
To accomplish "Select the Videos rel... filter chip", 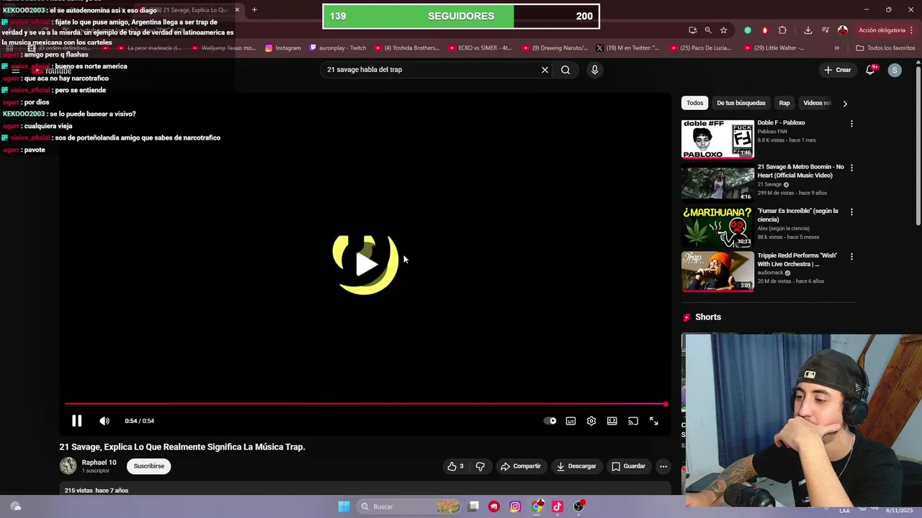I will tap(816, 103).
